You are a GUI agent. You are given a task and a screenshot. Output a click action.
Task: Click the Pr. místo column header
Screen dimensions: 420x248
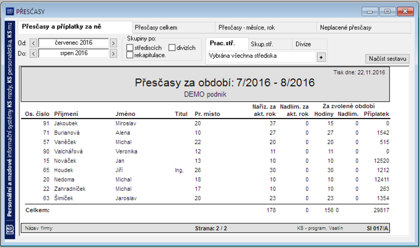(x=207, y=114)
